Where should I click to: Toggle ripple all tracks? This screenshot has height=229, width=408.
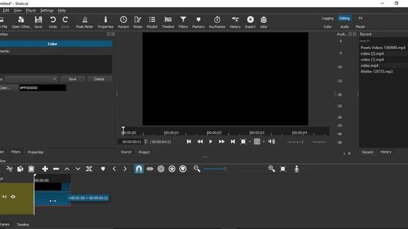pos(172,169)
